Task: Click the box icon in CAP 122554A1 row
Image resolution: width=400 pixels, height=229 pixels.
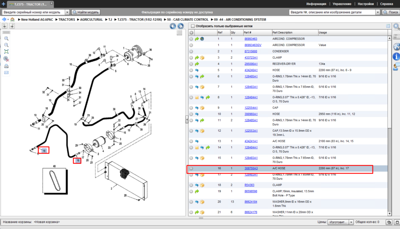Action: point(202,108)
